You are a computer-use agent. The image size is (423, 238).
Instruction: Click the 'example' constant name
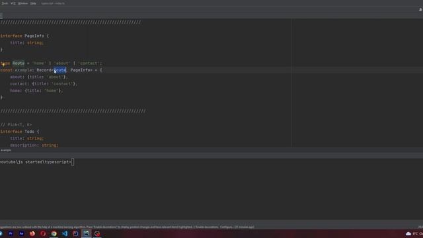(x=23, y=70)
